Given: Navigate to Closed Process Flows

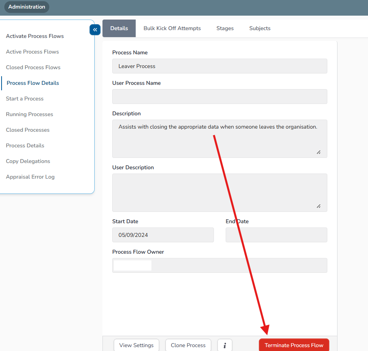Looking at the screenshot, I should (x=33, y=67).
